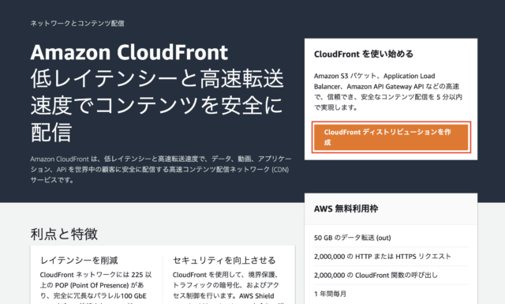Select the 2,000,000 の HTTP または HTTPS リクエスト row
Image resolution: width=505 pixels, height=304 pixels.
tap(391, 257)
